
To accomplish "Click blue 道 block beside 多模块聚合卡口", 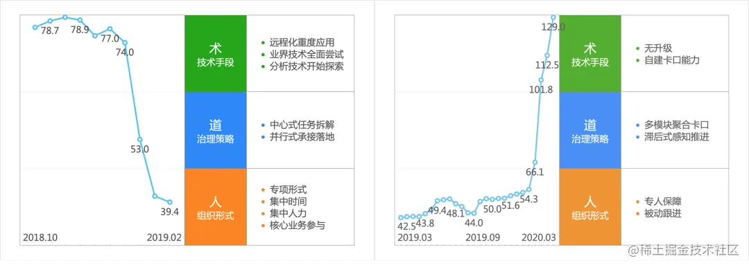I will click(x=590, y=129).
